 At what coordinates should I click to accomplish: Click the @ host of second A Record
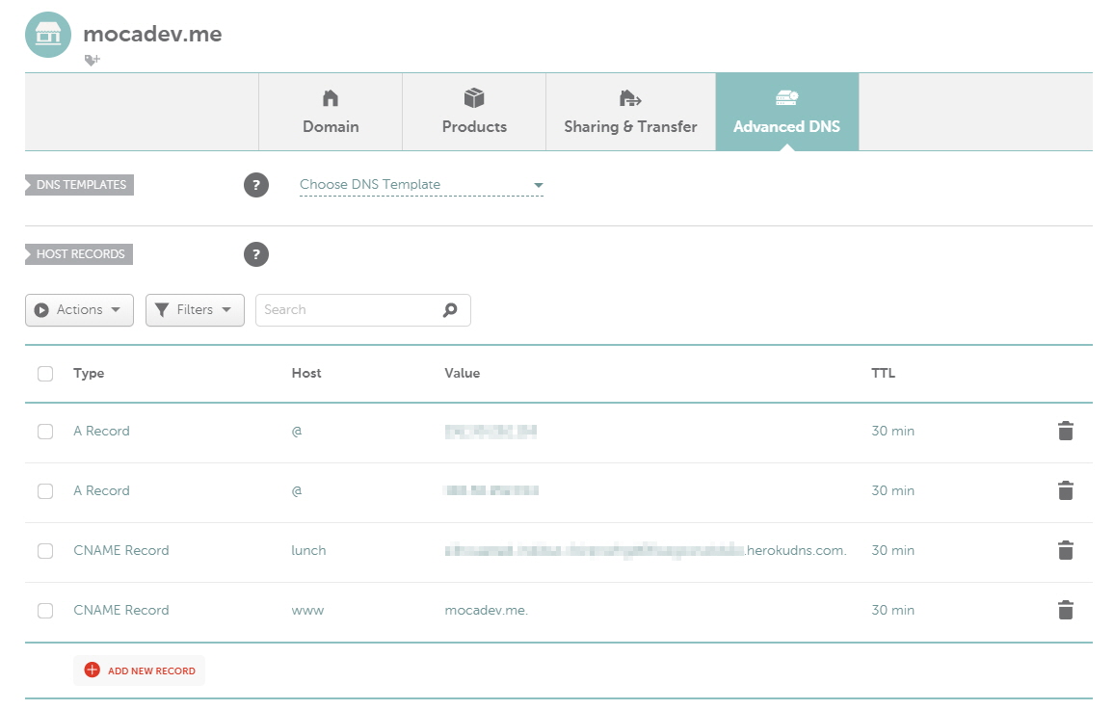[x=297, y=490]
